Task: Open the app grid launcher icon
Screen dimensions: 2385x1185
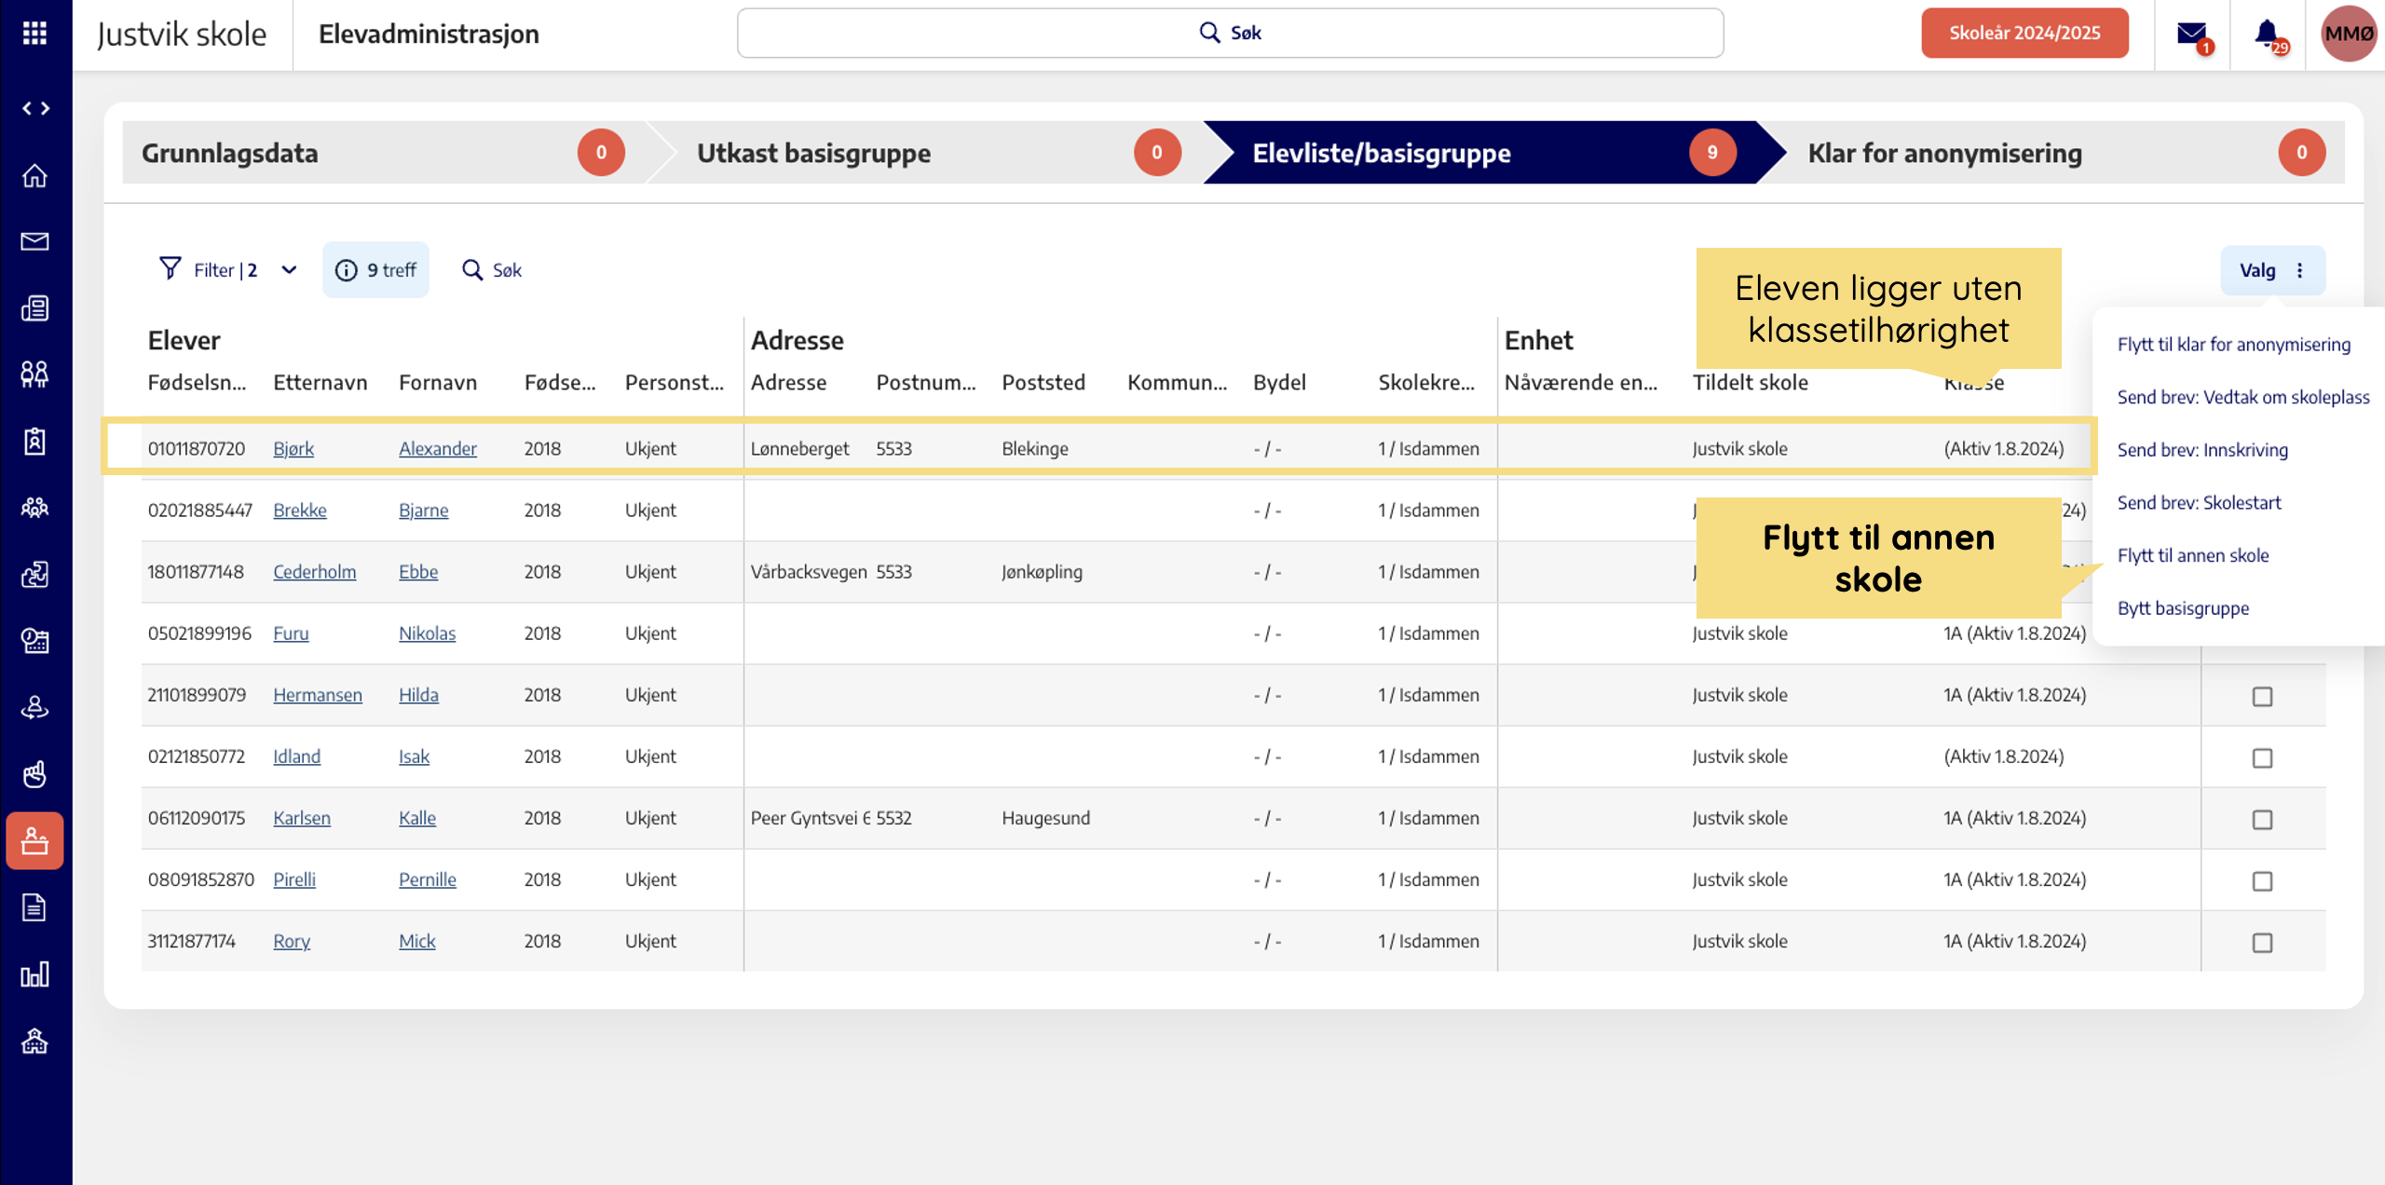Action: point(34,34)
